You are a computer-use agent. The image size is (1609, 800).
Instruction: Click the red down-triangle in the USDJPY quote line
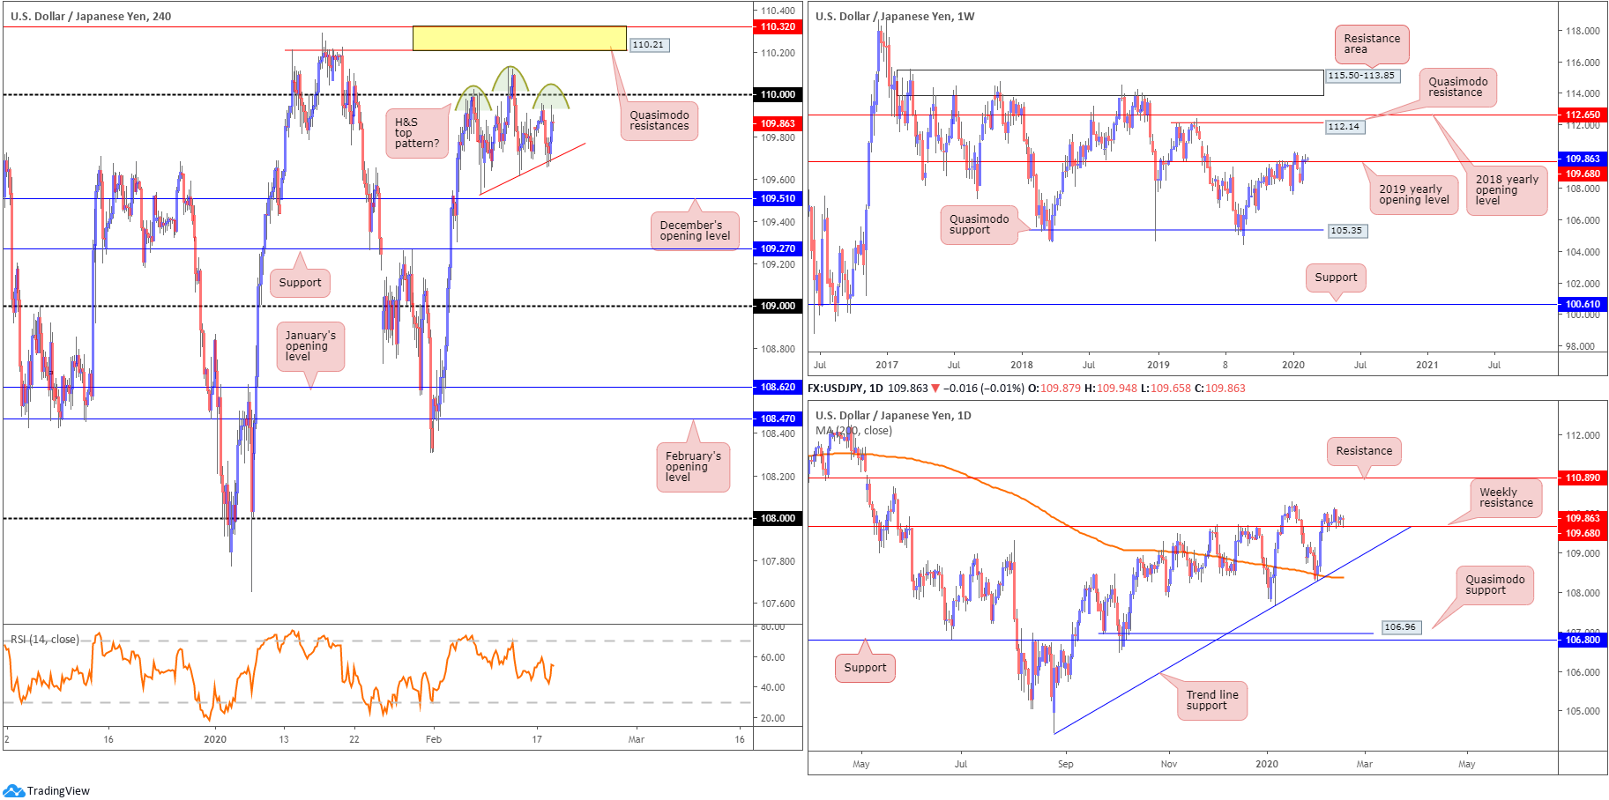(935, 389)
